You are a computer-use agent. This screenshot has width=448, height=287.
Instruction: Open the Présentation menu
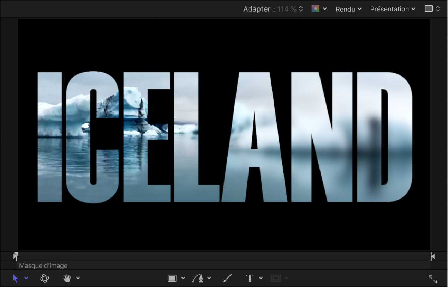click(x=393, y=9)
